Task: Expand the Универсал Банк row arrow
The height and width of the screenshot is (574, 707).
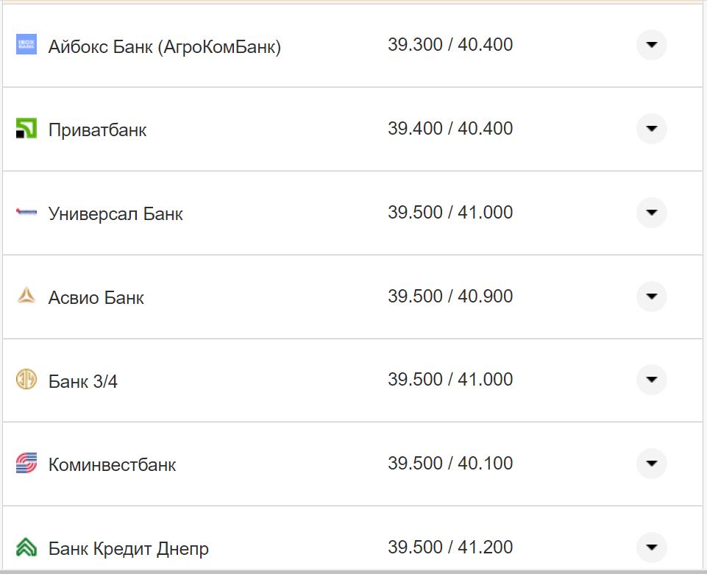Action: tap(651, 213)
